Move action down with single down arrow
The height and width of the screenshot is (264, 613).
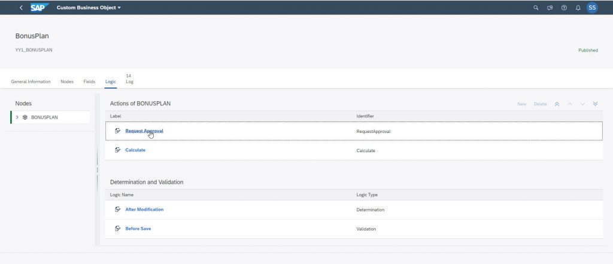coord(582,104)
